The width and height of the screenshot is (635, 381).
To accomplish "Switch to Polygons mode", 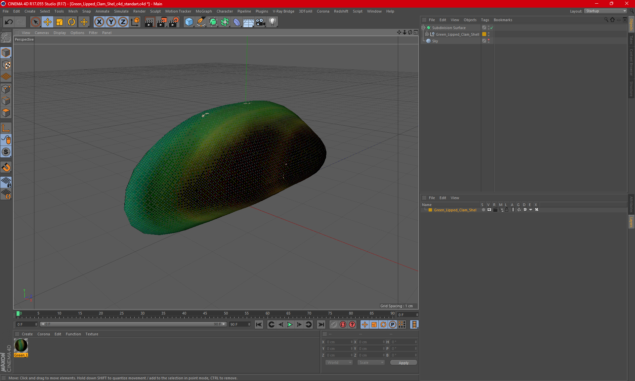I will tap(6, 113).
